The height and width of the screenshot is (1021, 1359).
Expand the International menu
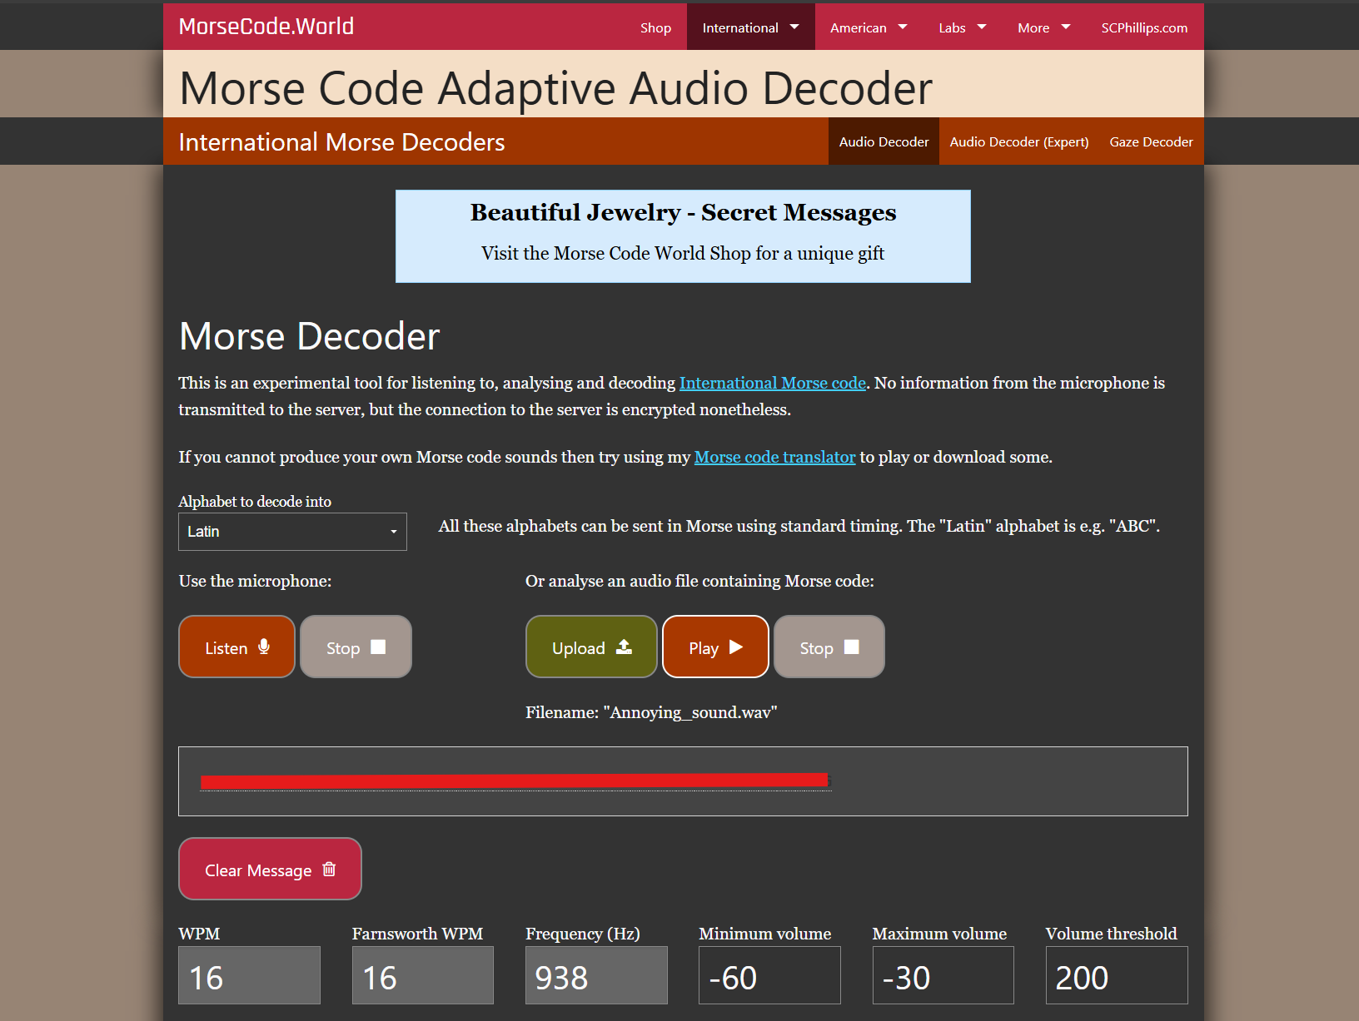750,27
